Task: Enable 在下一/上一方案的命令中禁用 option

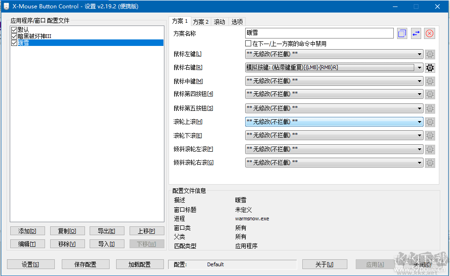Action: tap(249, 43)
